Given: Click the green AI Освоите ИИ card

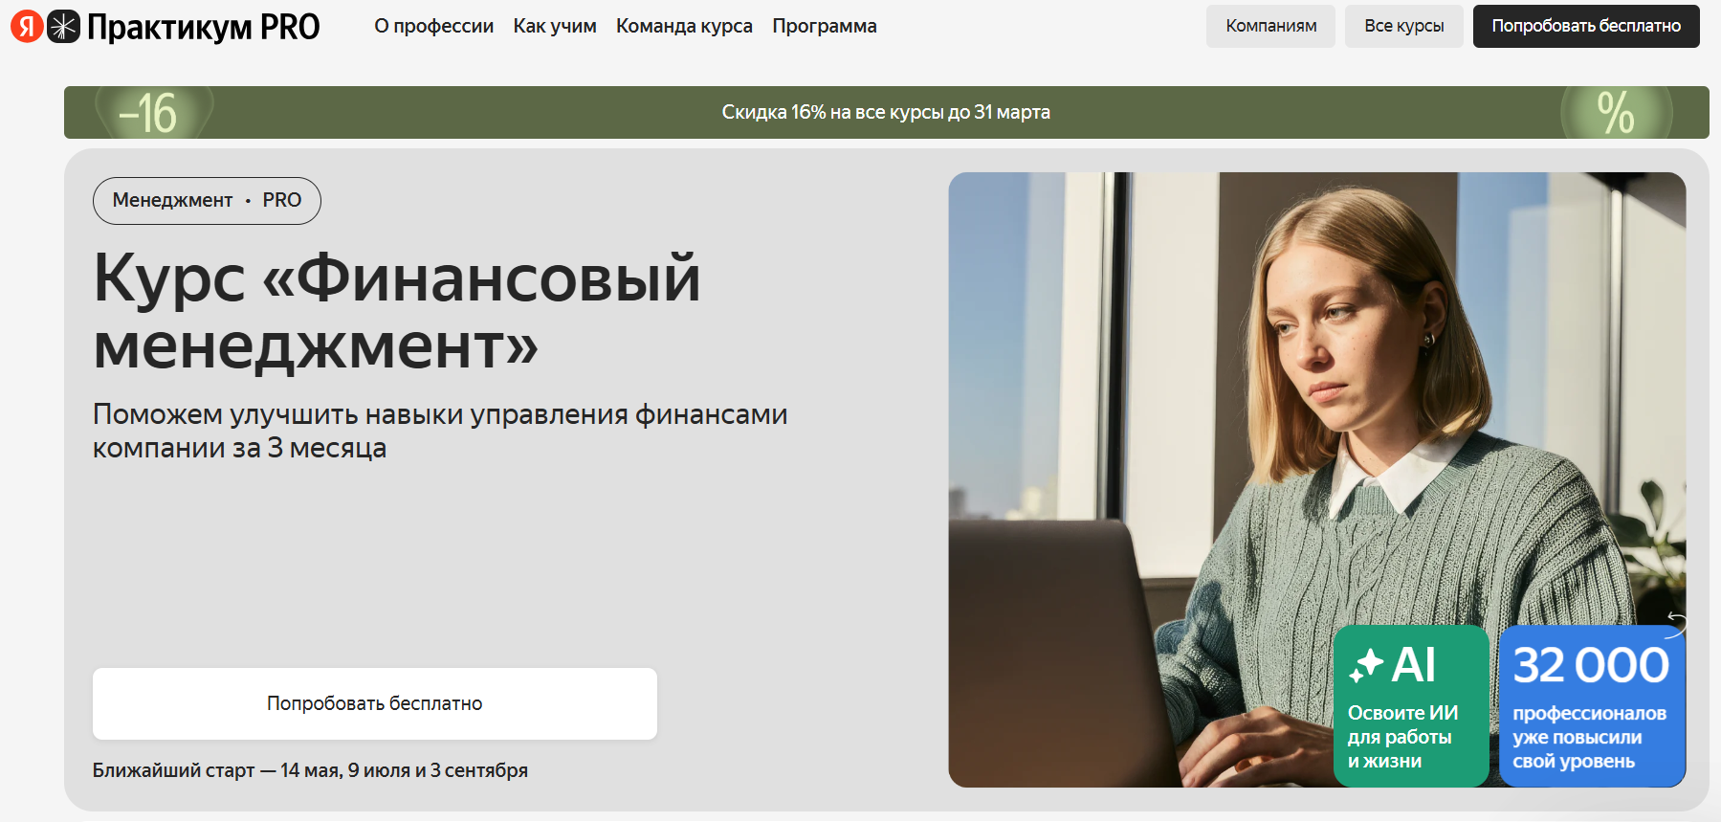Looking at the screenshot, I should click(x=1411, y=706).
